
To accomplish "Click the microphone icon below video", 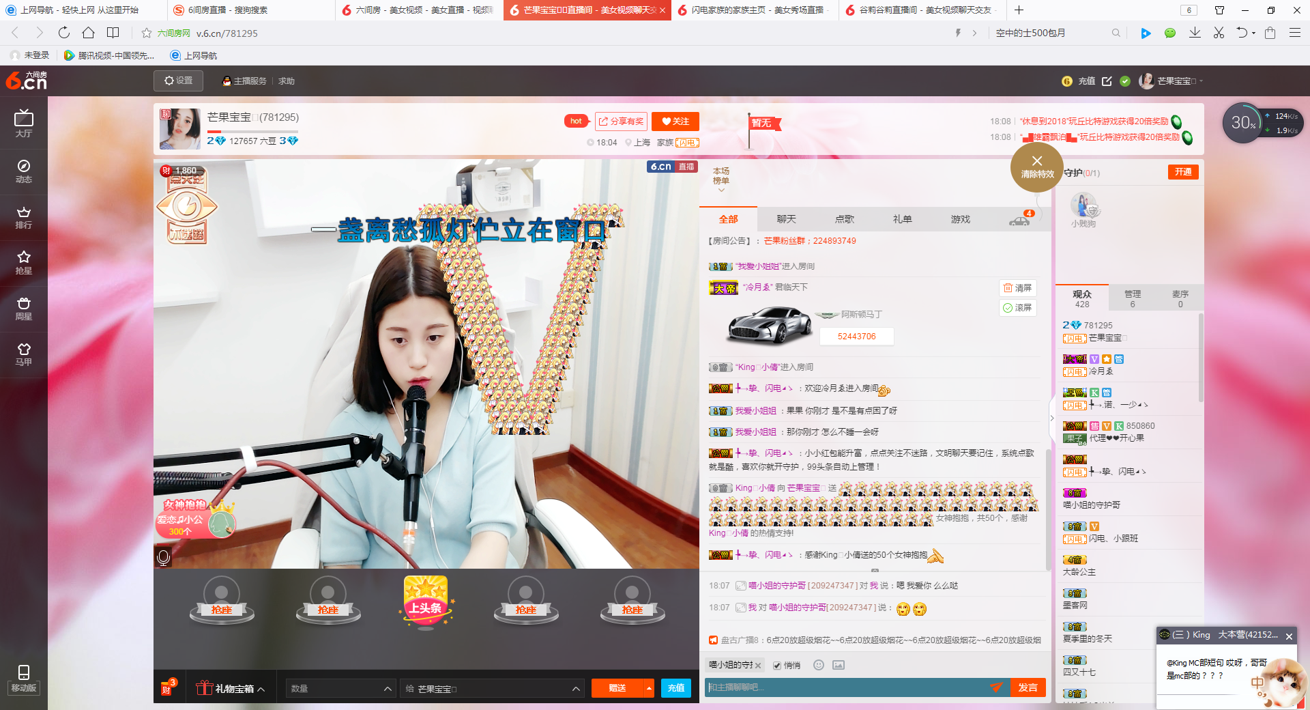I will [163, 557].
